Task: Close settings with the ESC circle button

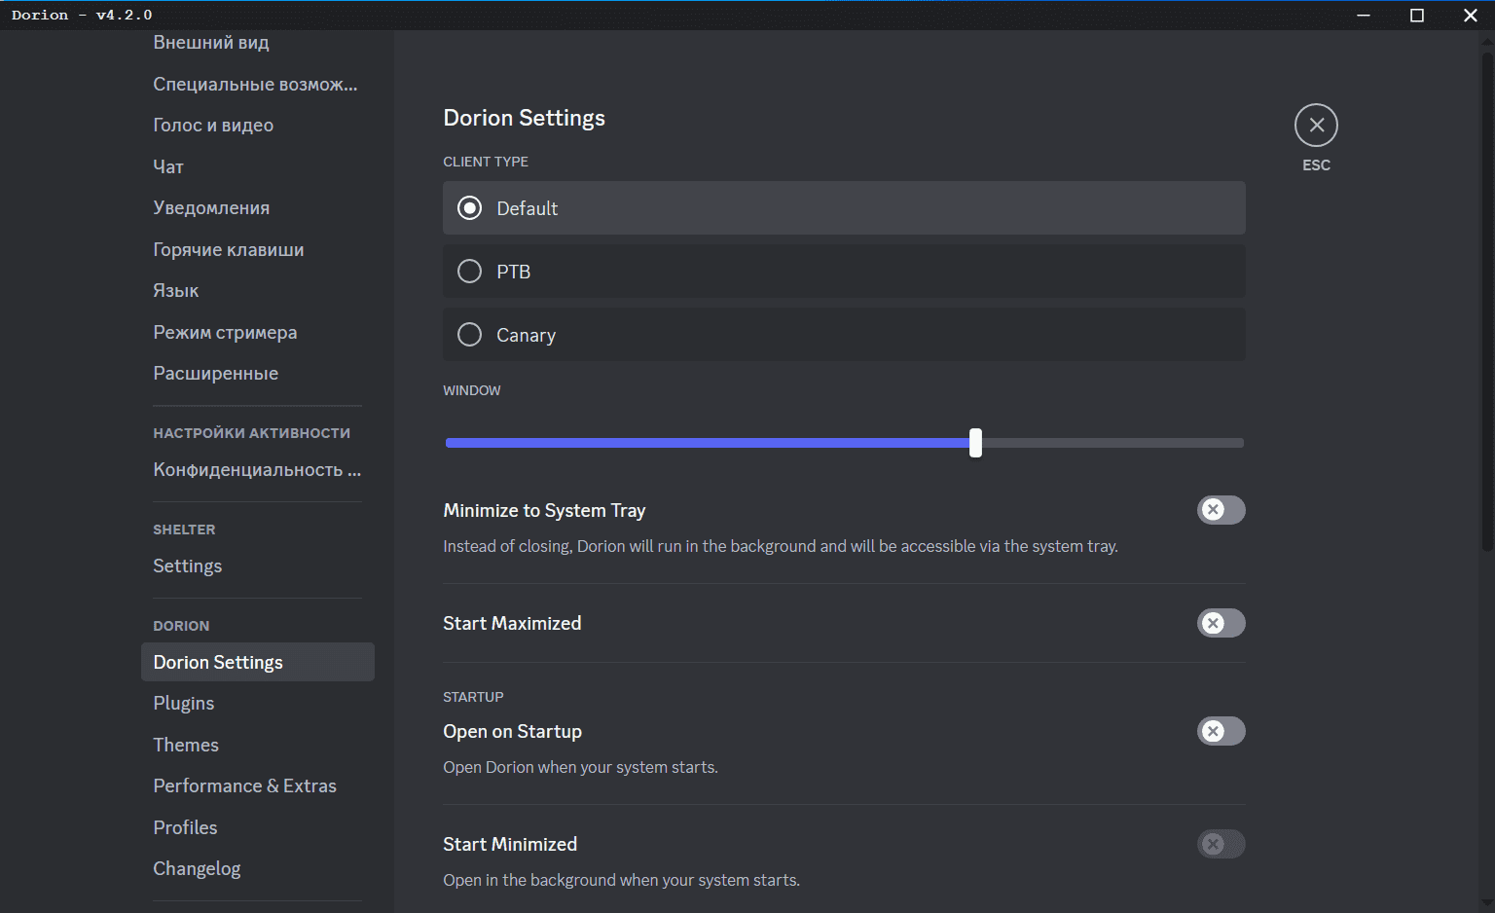Action: click(x=1316, y=126)
